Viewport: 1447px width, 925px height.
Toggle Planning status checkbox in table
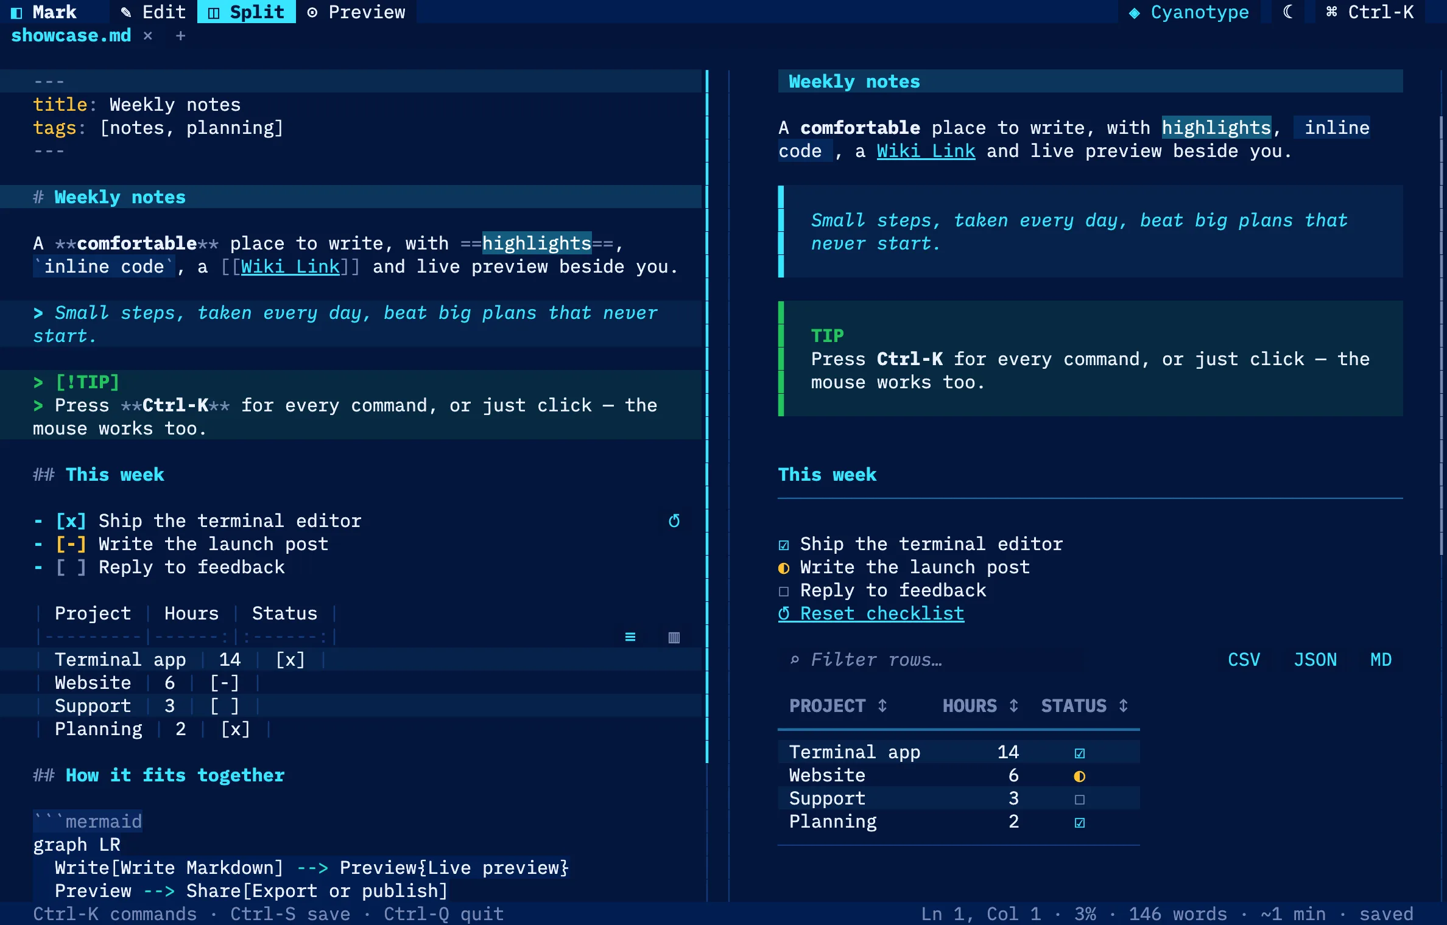(x=1080, y=822)
